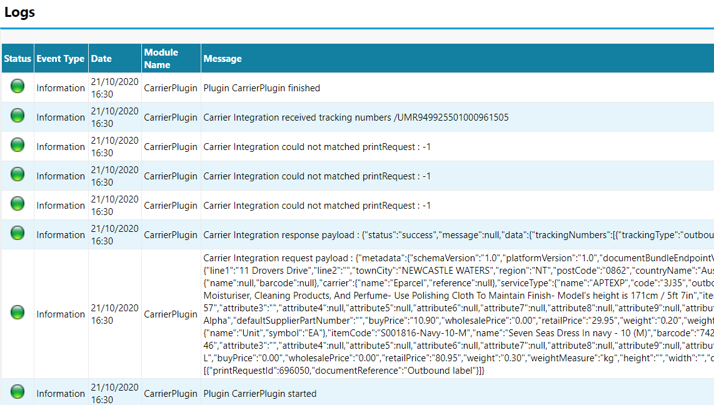714x405 pixels.
Task: Click status icon for request payload row
Action: point(18,314)
